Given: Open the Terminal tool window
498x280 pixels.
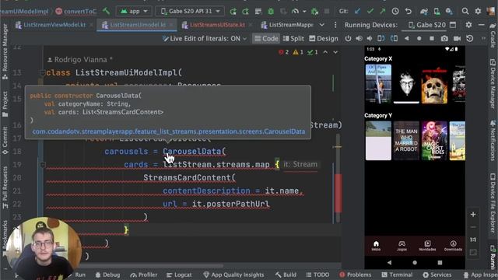Looking at the screenshot, I should click(397, 275).
